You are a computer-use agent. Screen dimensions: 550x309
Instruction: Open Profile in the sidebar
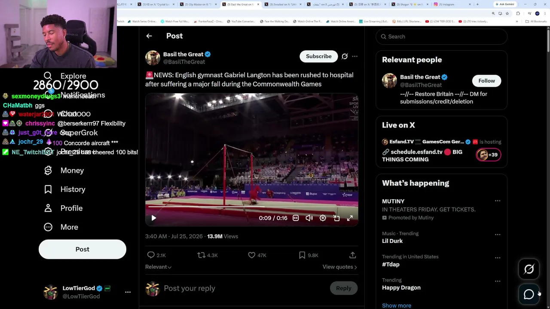[63, 208]
